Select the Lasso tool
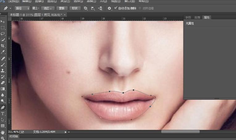Screen dimensions: 236x140 3,34
